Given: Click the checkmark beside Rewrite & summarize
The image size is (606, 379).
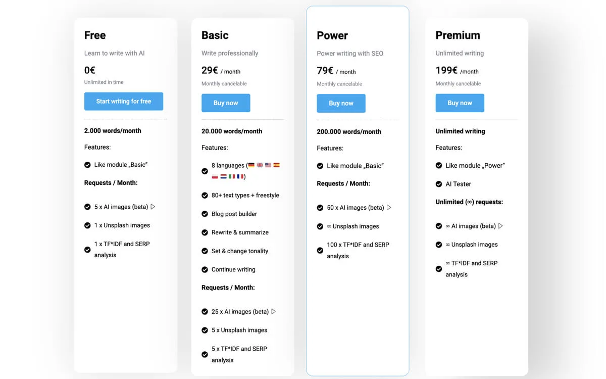Looking at the screenshot, I should click(x=205, y=232).
